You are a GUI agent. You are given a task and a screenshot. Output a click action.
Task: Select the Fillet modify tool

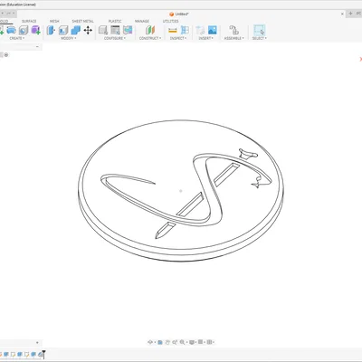63,30
